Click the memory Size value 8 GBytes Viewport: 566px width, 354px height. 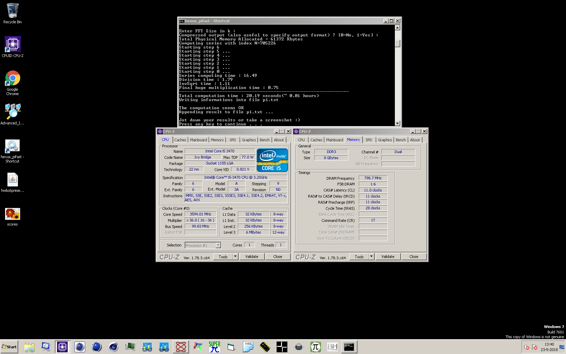331,158
